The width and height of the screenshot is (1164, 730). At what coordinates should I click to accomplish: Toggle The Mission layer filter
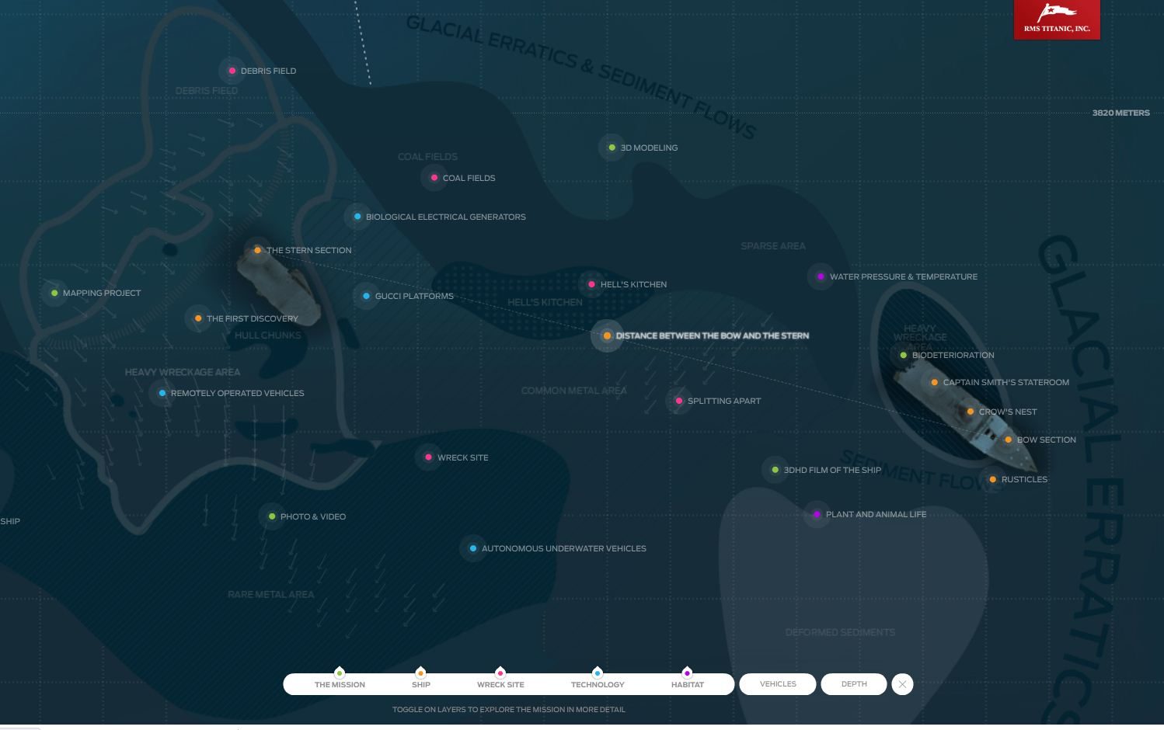pos(340,680)
